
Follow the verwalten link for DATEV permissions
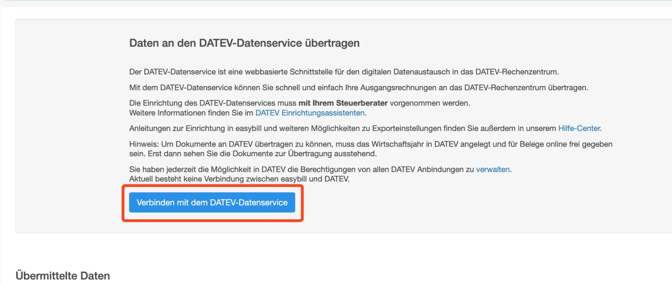pyautogui.click(x=493, y=169)
